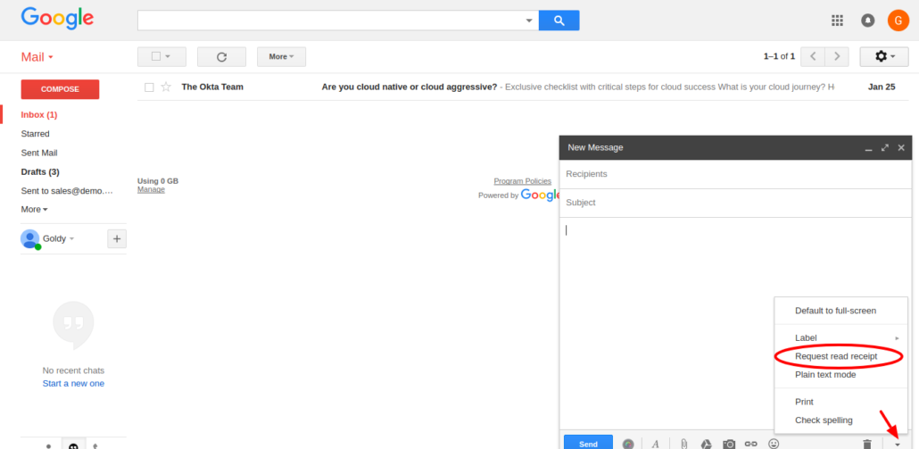The height and width of the screenshot is (449, 919).
Task: Send the new message
Action: [588, 443]
